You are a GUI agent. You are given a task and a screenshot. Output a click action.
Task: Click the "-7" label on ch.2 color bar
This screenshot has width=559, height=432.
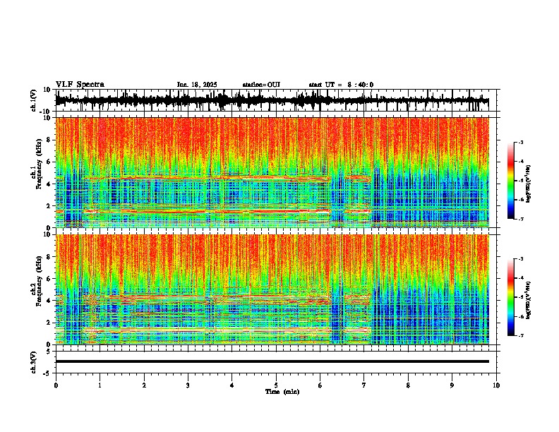(x=521, y=336)
